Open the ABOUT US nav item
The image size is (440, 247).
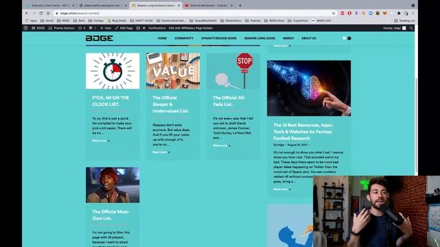pyautogui.click(x=309, y=38)
